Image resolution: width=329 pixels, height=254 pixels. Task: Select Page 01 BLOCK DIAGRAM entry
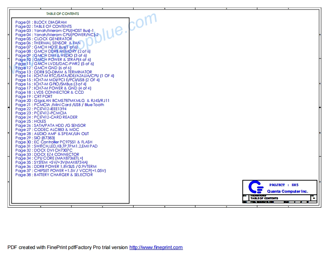pyautogui.click(x=41, y=22)
